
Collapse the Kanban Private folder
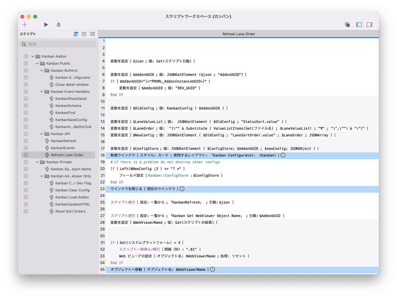click(x=37, y=162)
